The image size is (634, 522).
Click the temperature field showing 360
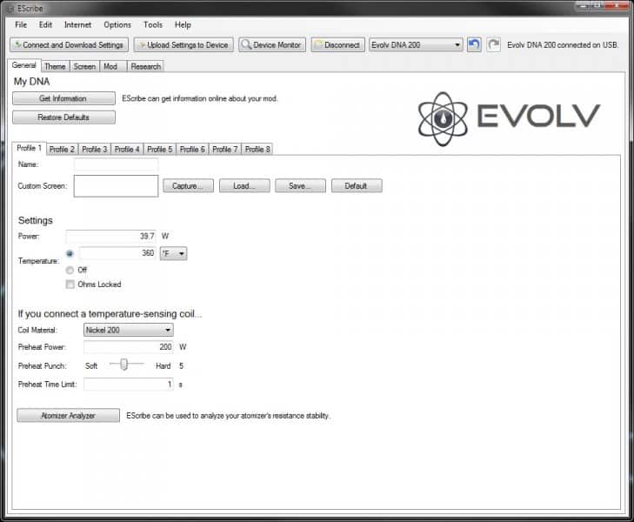pos(117,253)
